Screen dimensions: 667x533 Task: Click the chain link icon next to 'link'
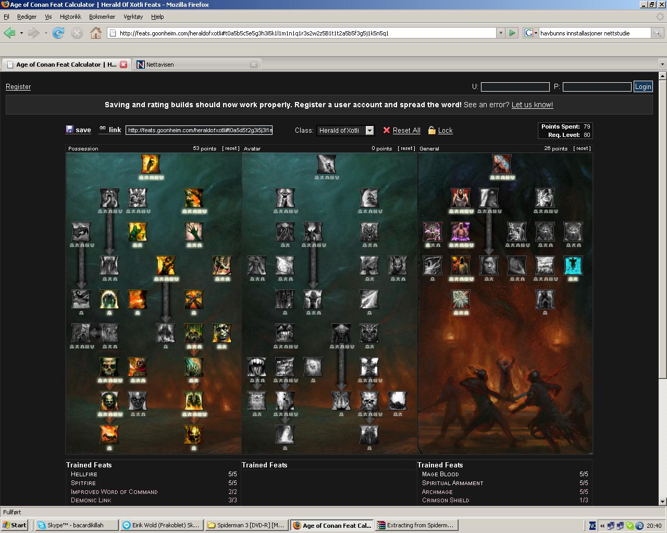pyautogui.click(x=103, y=129)
